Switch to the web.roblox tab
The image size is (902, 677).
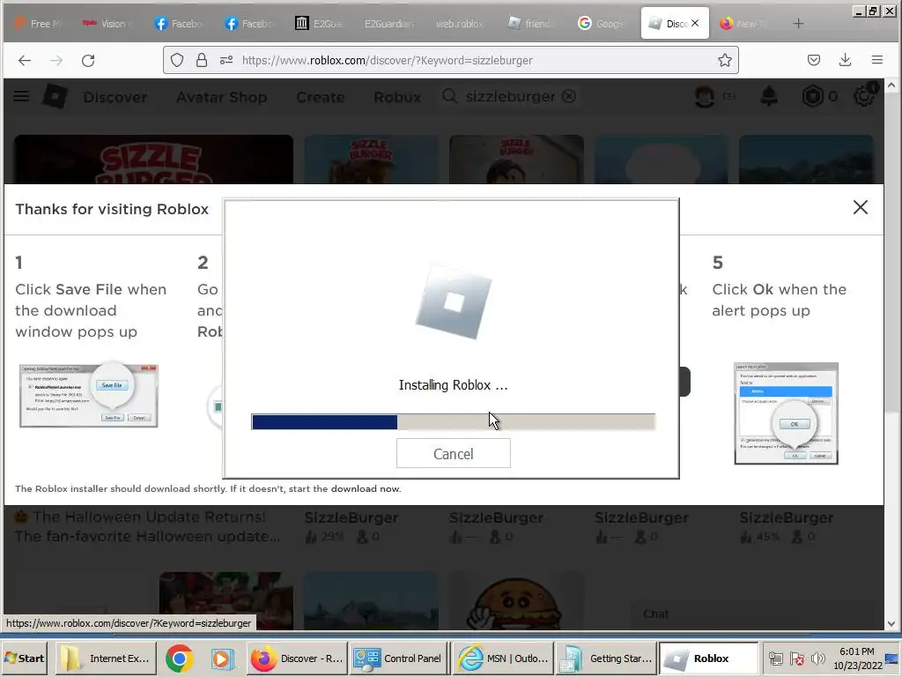point(460,24)
